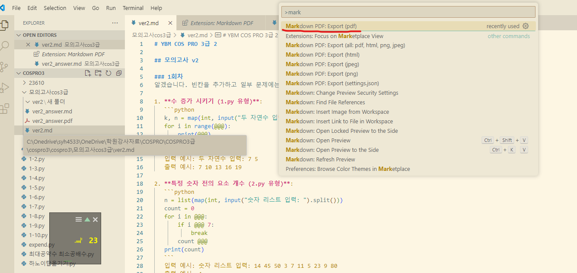Image resolution: width=577 pixels, height=273 pixels.
Task: Open the Run menu
Action: [111, 8]
